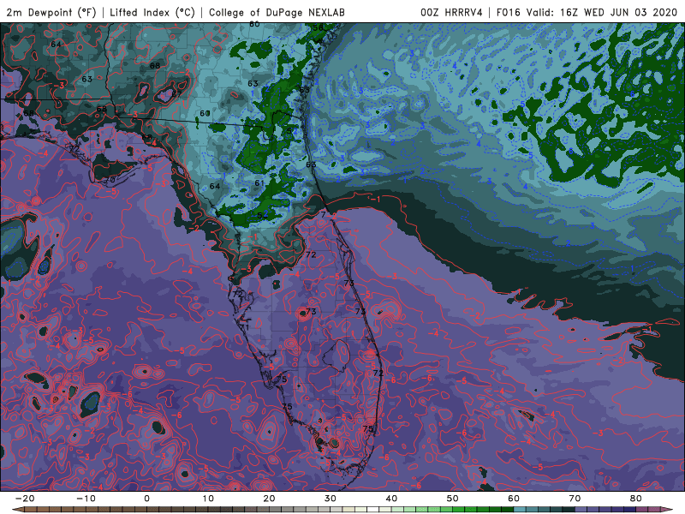685x514 pixels.
Task: Click the dewpoint value 67 on the map
Action: click(x=176, y=94)
